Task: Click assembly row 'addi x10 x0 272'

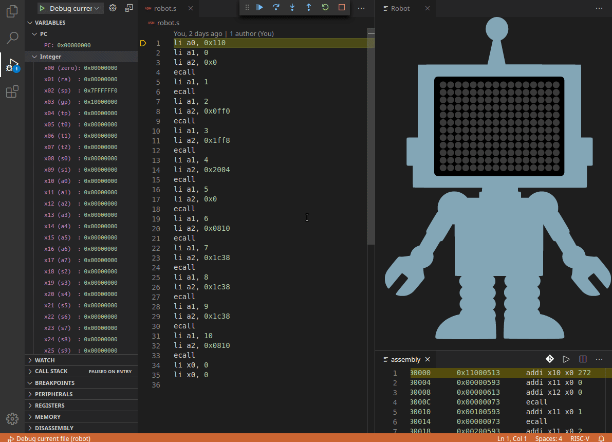Action: click(x=558, y=373)
